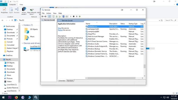Image resolution: width=178 pixels, height=100 pixels.
Task: Click the Refresh icon in Services toolbar
Action: [x=56, y=17]
